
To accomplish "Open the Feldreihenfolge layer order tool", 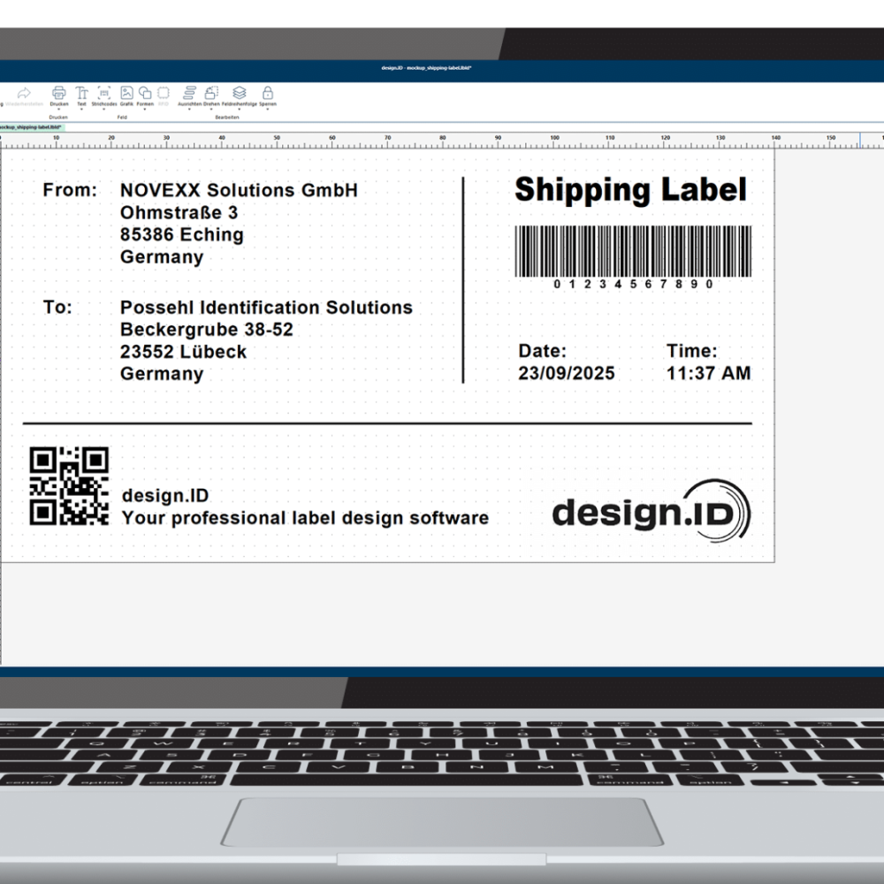I will coord(239,93).
